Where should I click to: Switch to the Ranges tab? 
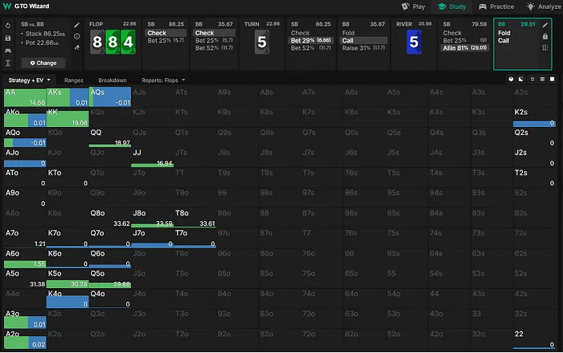click(x=74, y=80)
